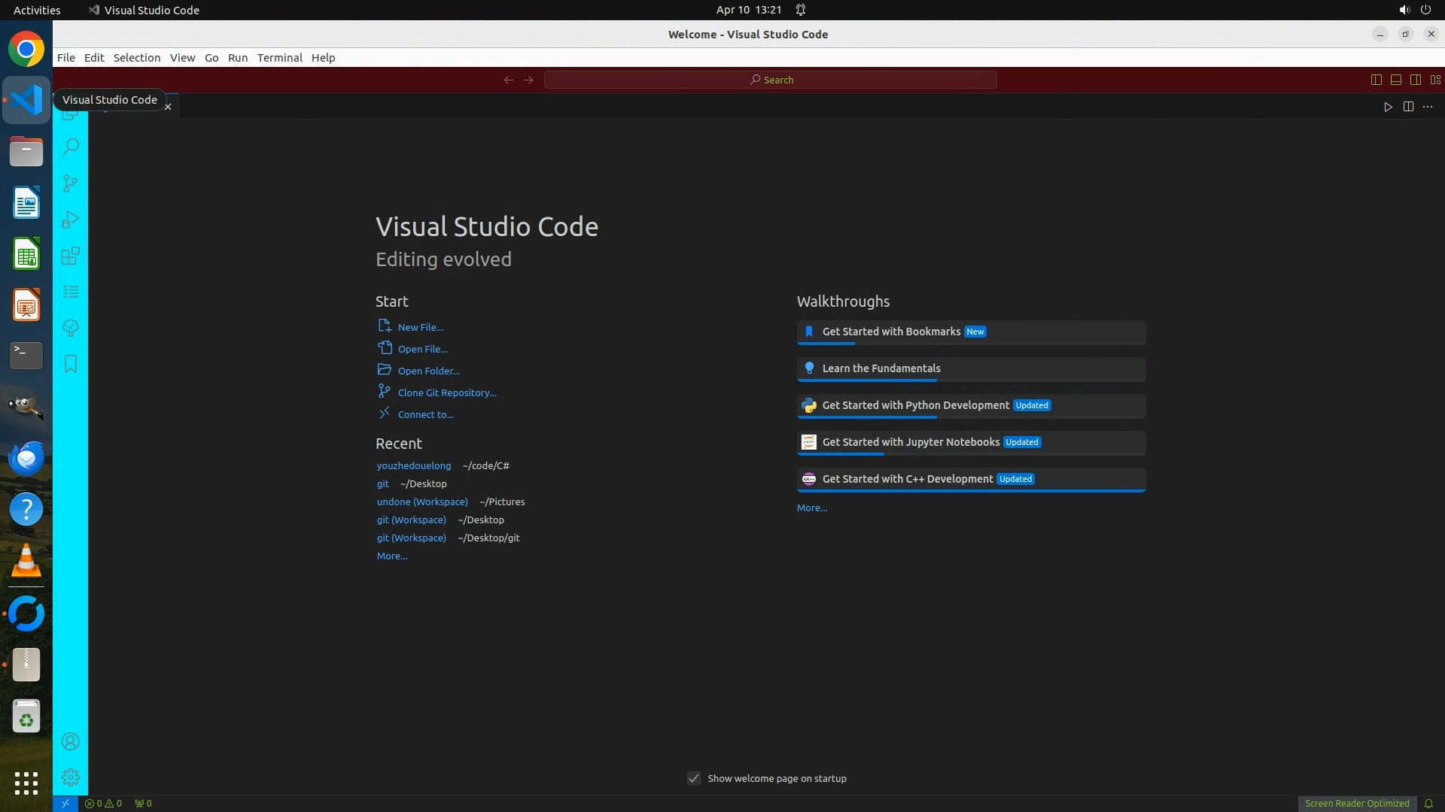
Task: Toggle the primary side bar layout icon
Action: point(1377,80)
